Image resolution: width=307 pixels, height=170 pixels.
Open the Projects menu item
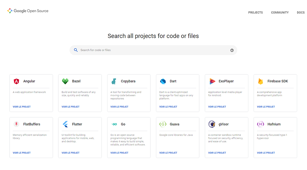click(255, 13)
